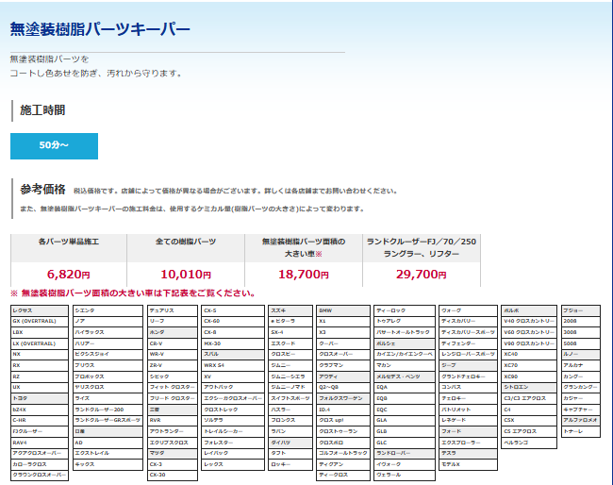
Task: Select the 10,010円 all-resin-parts price
Action: (x=186, y=275)
